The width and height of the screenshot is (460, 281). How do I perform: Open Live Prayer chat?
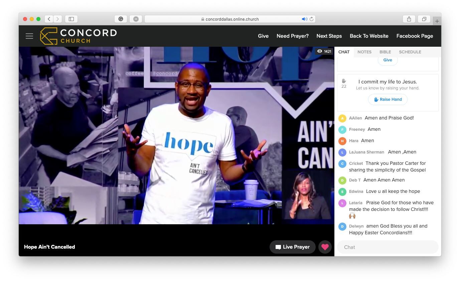pyautogui.click(x=292, y=247)
